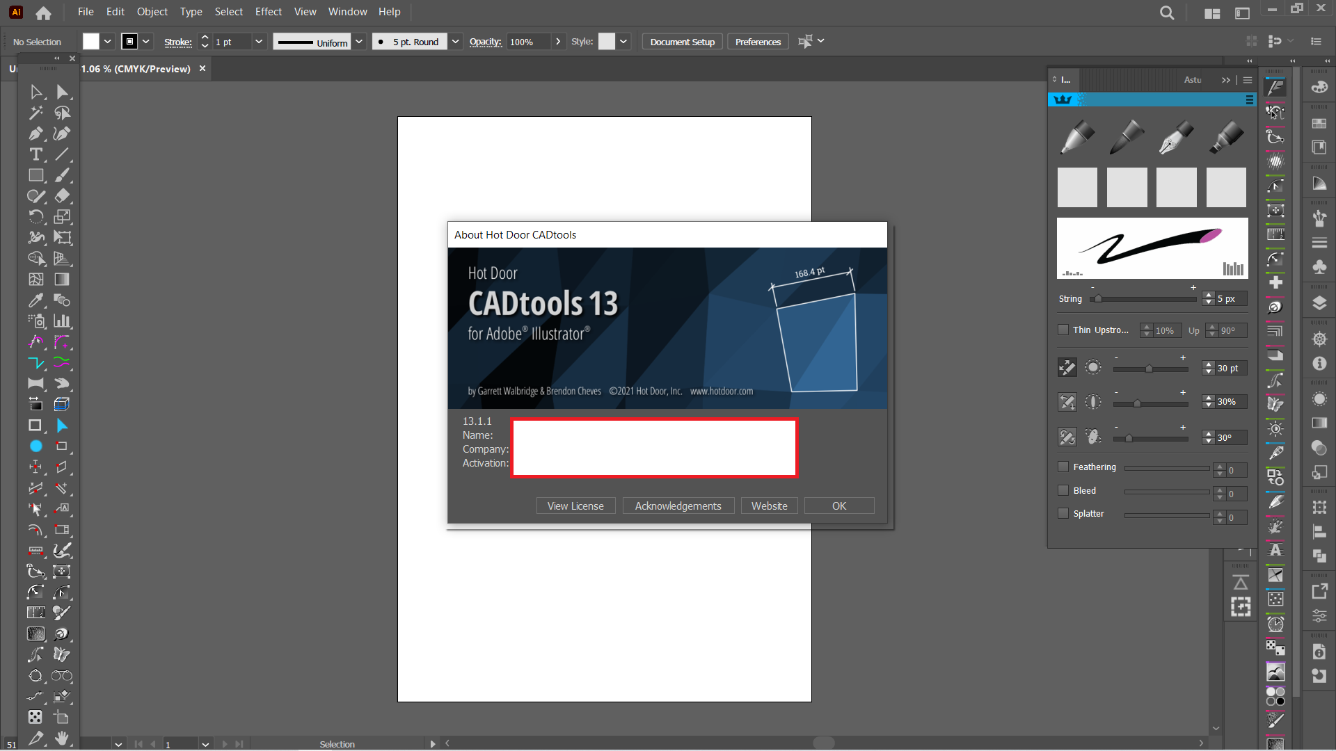Select the Selection tool arrow

[36, 92]
